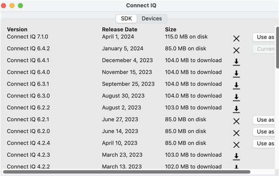Image resolution: width=279 pixels, height=176 pixels.
Task: Click the horizontal scrollbar at bottom
Action: (x=127, y=172)
